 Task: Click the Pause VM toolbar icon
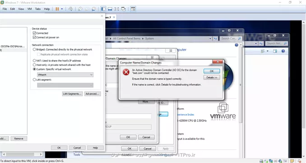coord(57,9)
